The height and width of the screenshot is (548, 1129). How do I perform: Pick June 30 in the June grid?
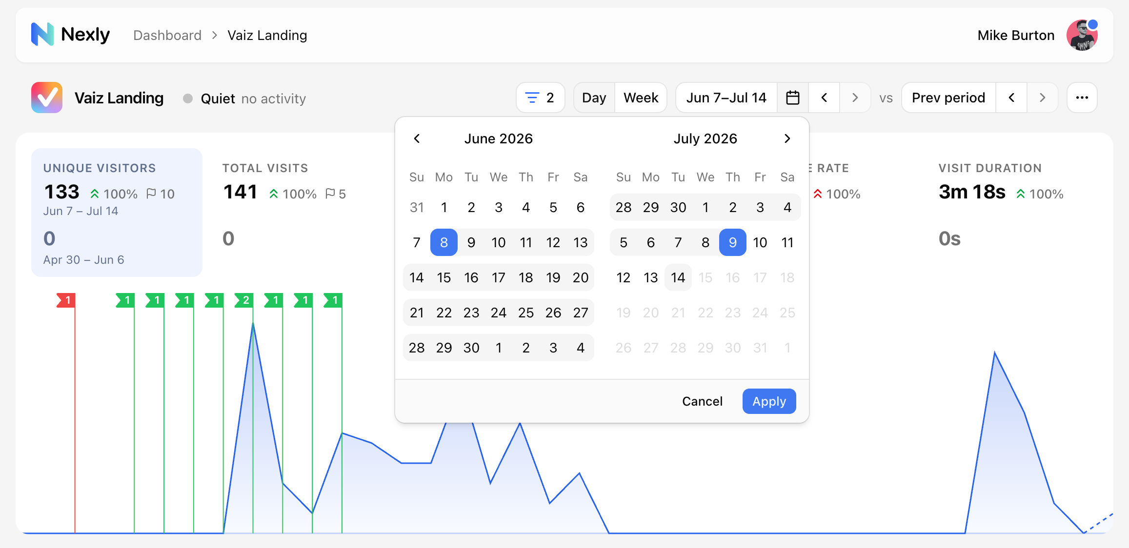click(471, 348)
